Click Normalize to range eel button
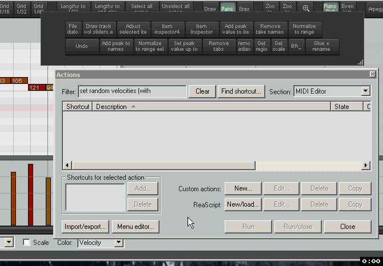This screenshot has height=266, width=383. point(150,46)
